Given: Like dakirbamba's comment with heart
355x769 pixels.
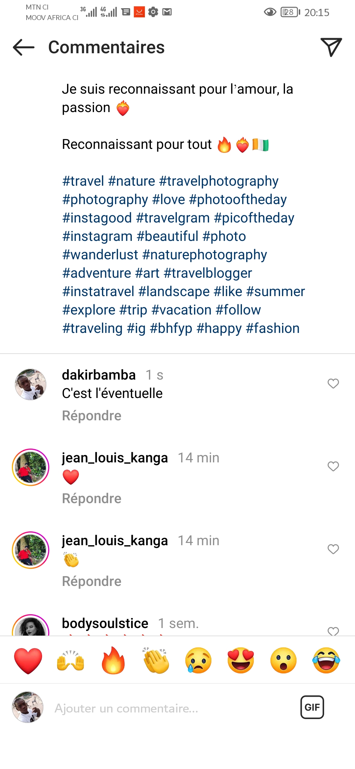Looking at the screenshot, I should (x=333, y=384).
